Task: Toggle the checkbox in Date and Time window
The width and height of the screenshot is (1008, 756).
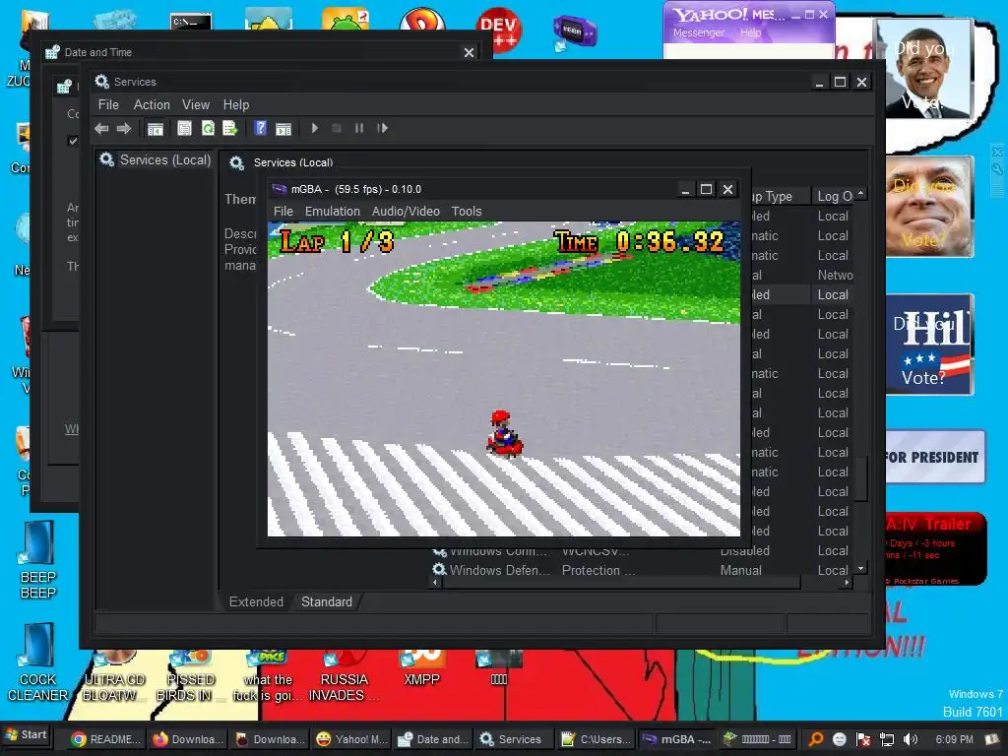Action: pyautogui.click(x=73, y=141)
